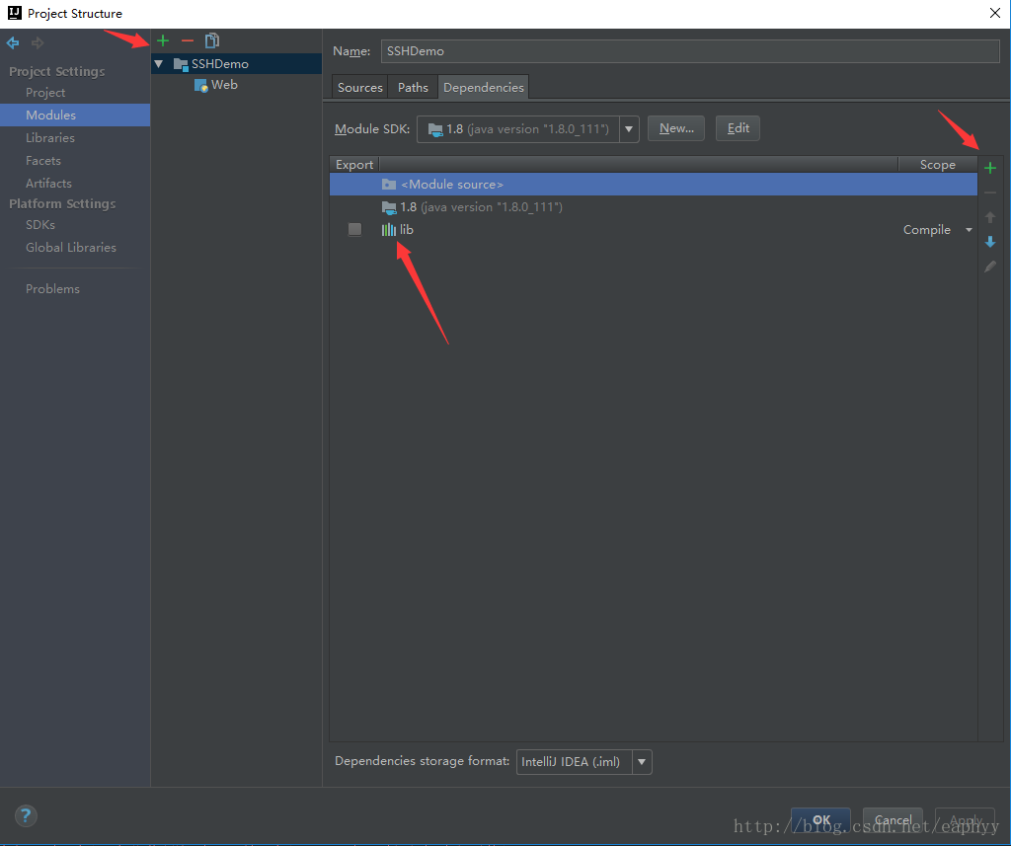The width and height of the screenshot is (1011, 846).
Task: Click the New... SDK button
Action: (676, 128)
